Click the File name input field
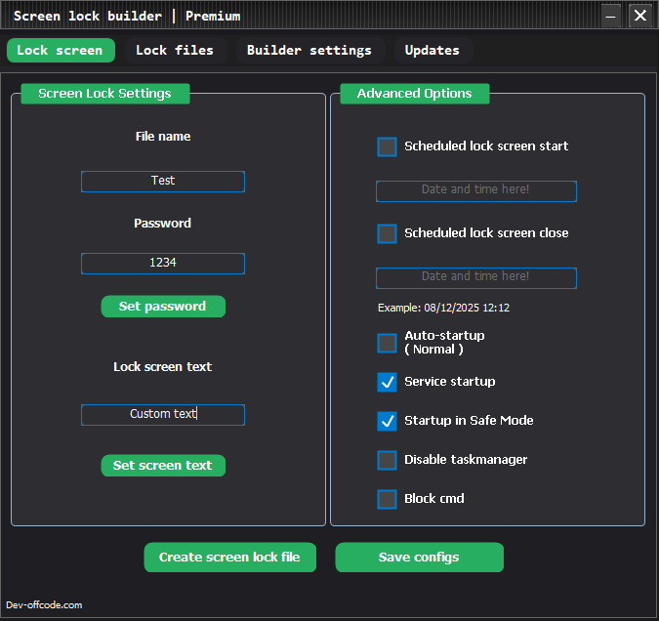659x621 pixels. 163,182
